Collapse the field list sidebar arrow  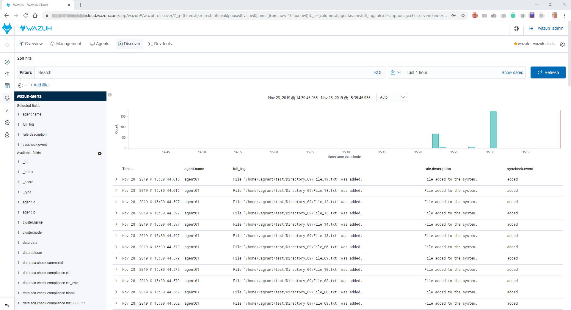pos(110,95)
